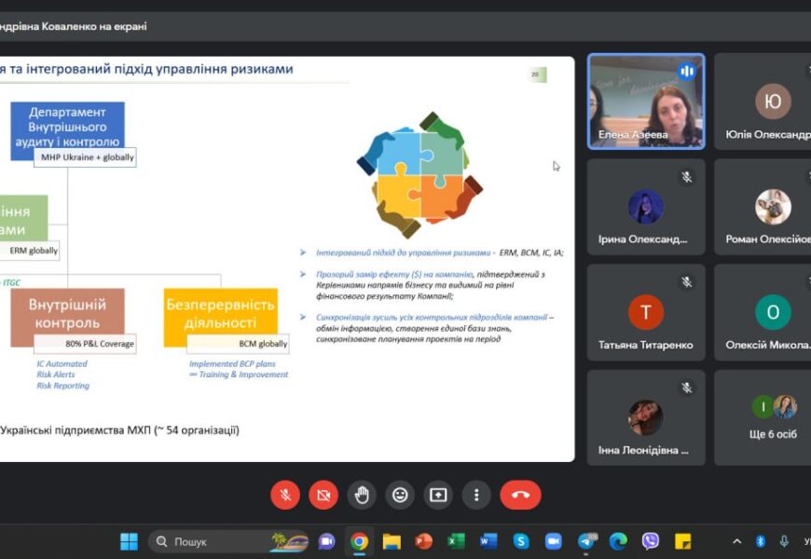
Task: Expand the hidden system tray icons
Action: (x=736, y=541)
